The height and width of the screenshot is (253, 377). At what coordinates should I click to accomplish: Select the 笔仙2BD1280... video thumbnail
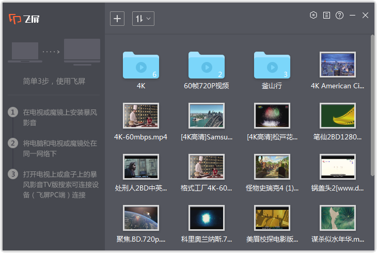(x=338, y=116)
